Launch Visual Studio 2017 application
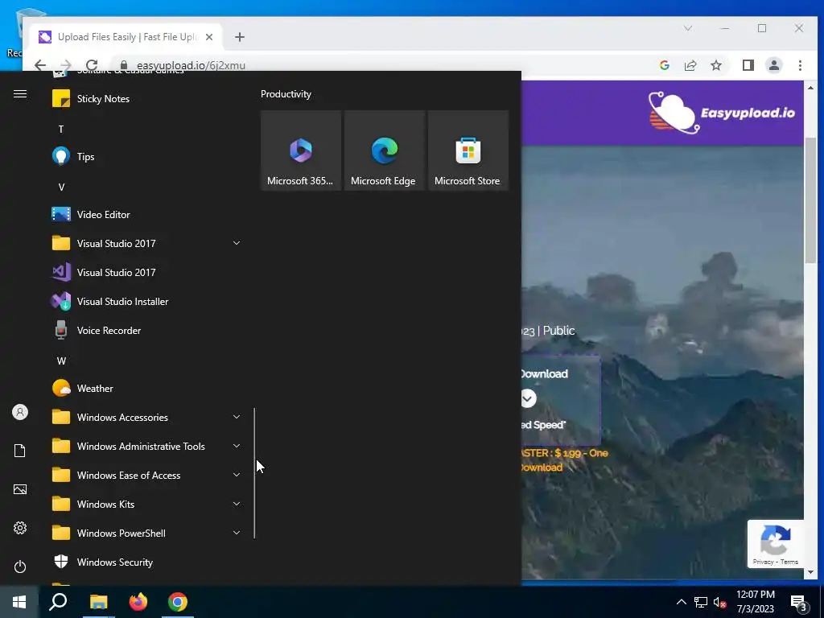The height and width of the screenshot is (618, 824). pyautogui.click(x=147, y=272)
